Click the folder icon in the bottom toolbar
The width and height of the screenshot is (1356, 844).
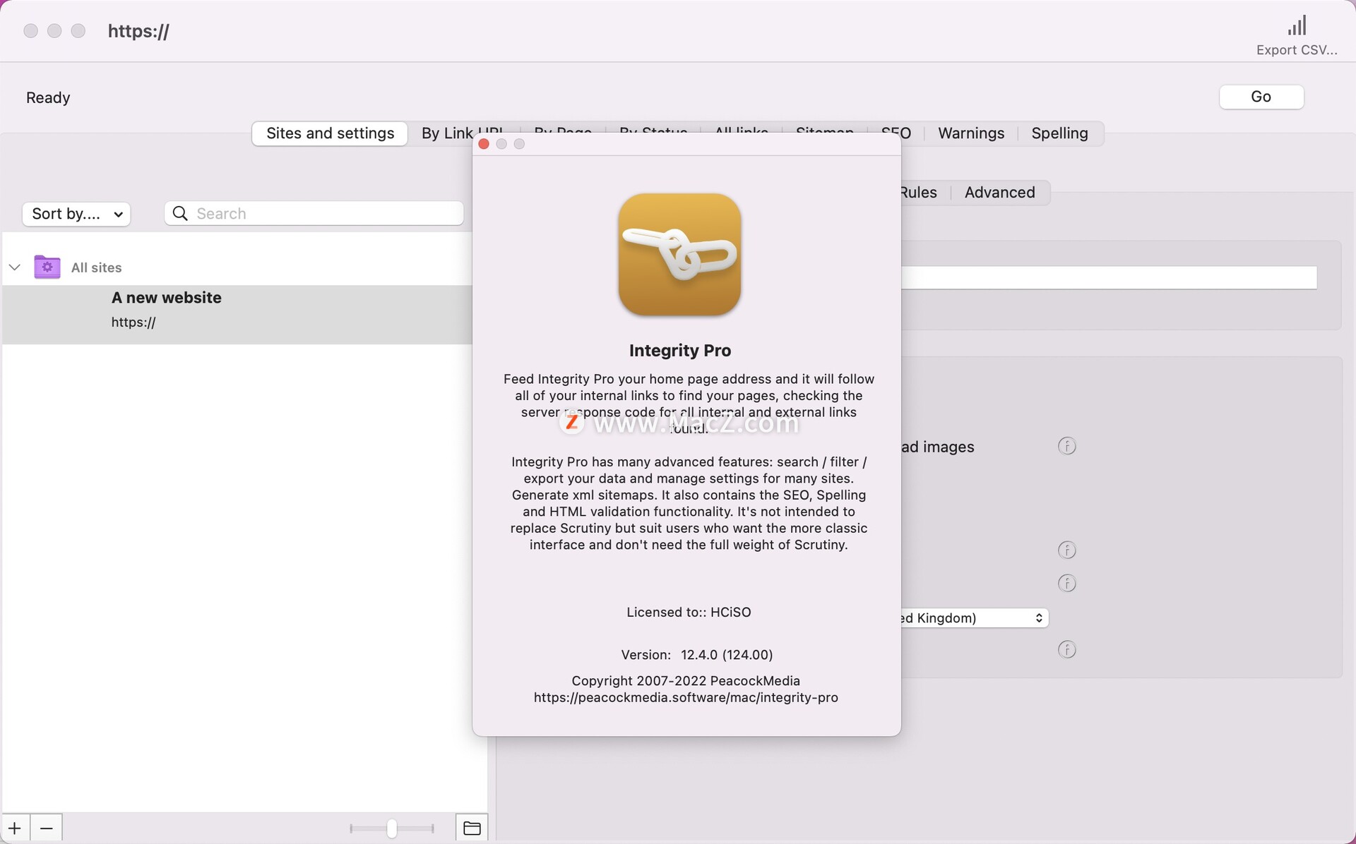pos(471,827)
